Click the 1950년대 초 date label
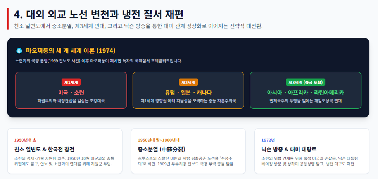This screenshot has width=378, height=179. click(25, 140)
